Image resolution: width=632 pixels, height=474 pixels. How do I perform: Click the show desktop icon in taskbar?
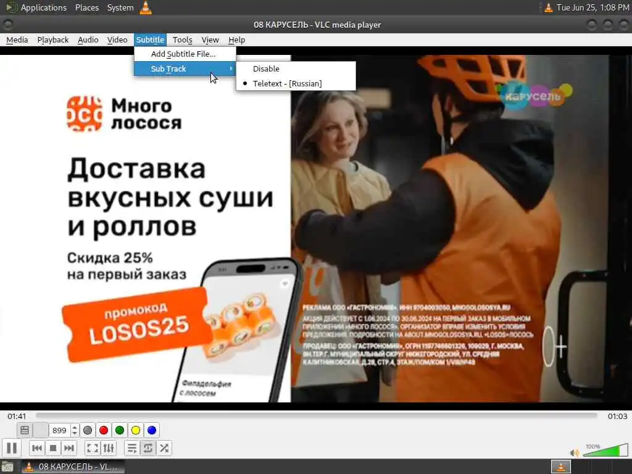(7, 467)
